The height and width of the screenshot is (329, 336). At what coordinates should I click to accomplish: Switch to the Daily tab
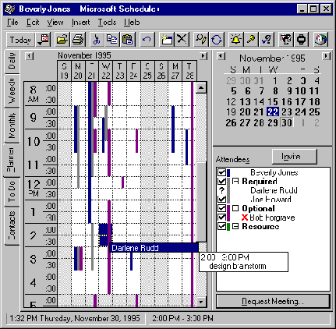click(12, 62)
